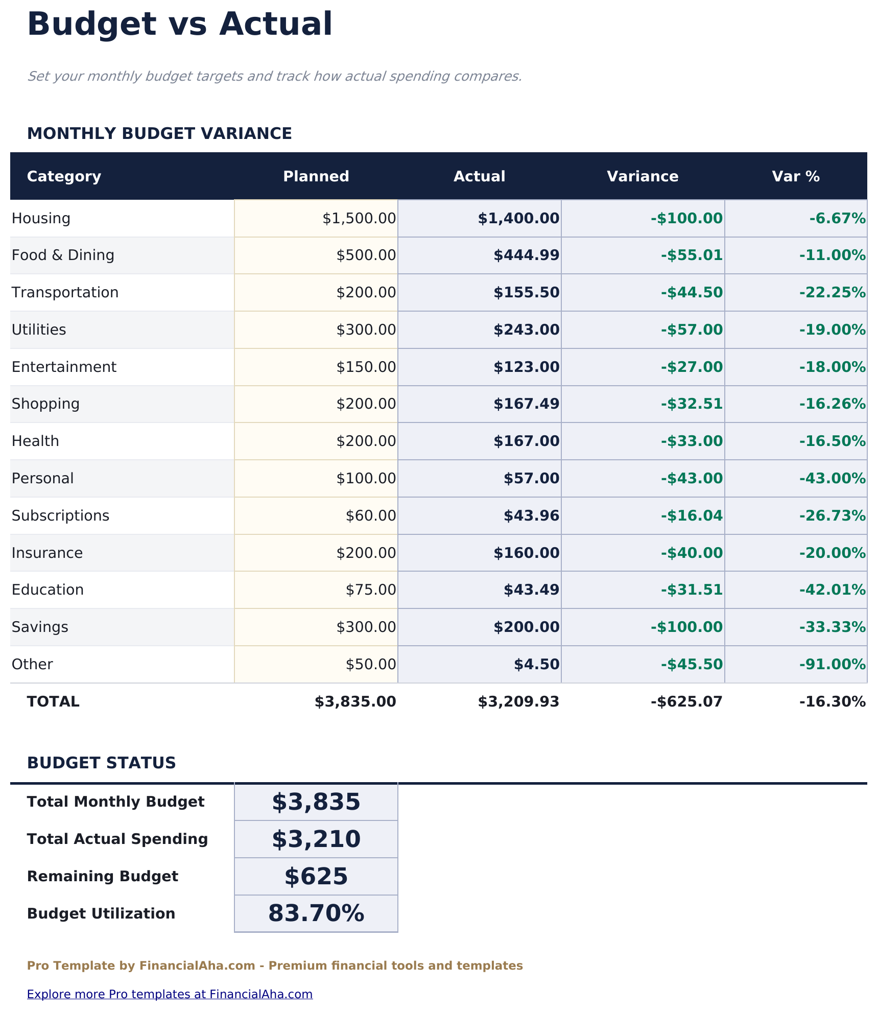878x1011 pixels.
Task: Select the Budget Utilization 83.70% value
Action: [x=315, y=913]
